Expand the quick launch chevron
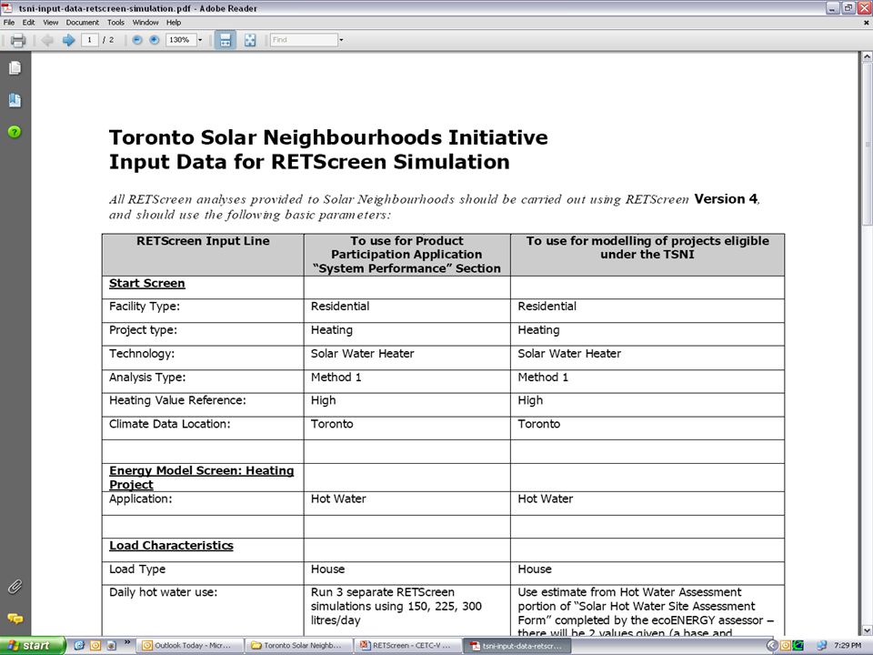Image resolution: width=873 pixels, height=655 pixels. 126,642
